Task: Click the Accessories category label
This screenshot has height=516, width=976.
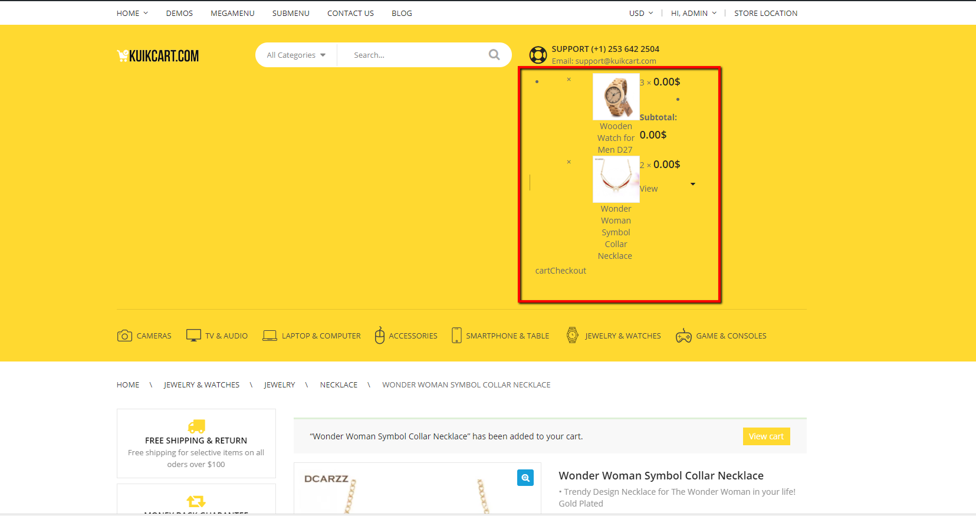Action: tap(413, 336)
